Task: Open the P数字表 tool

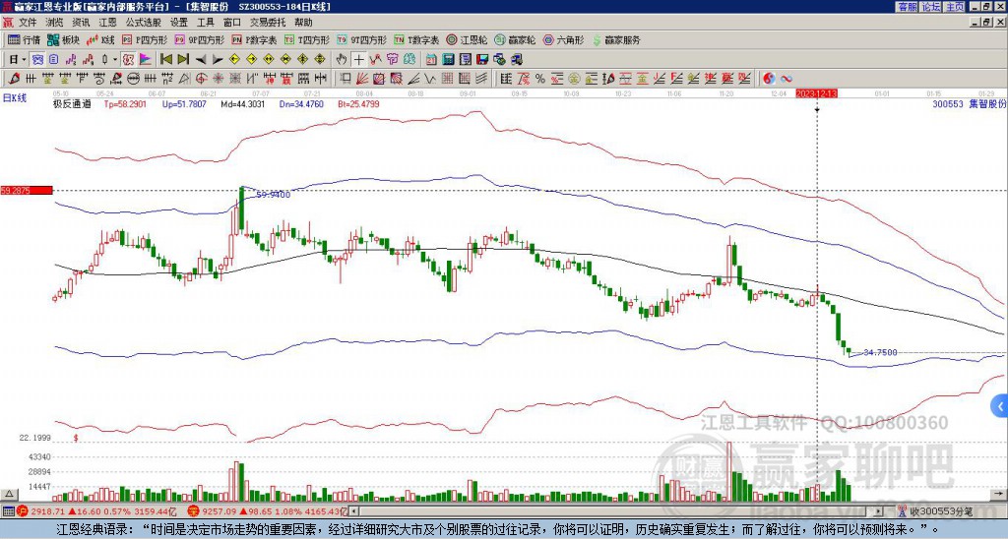Action: click(254, 39)
